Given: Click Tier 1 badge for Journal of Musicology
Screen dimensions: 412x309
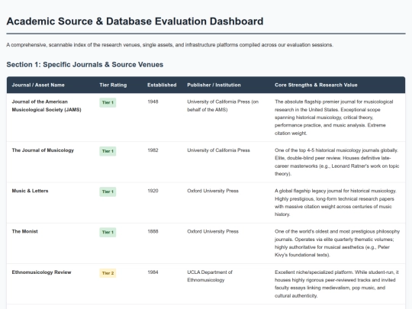Looking at the screenshot, I should [108, 151].
